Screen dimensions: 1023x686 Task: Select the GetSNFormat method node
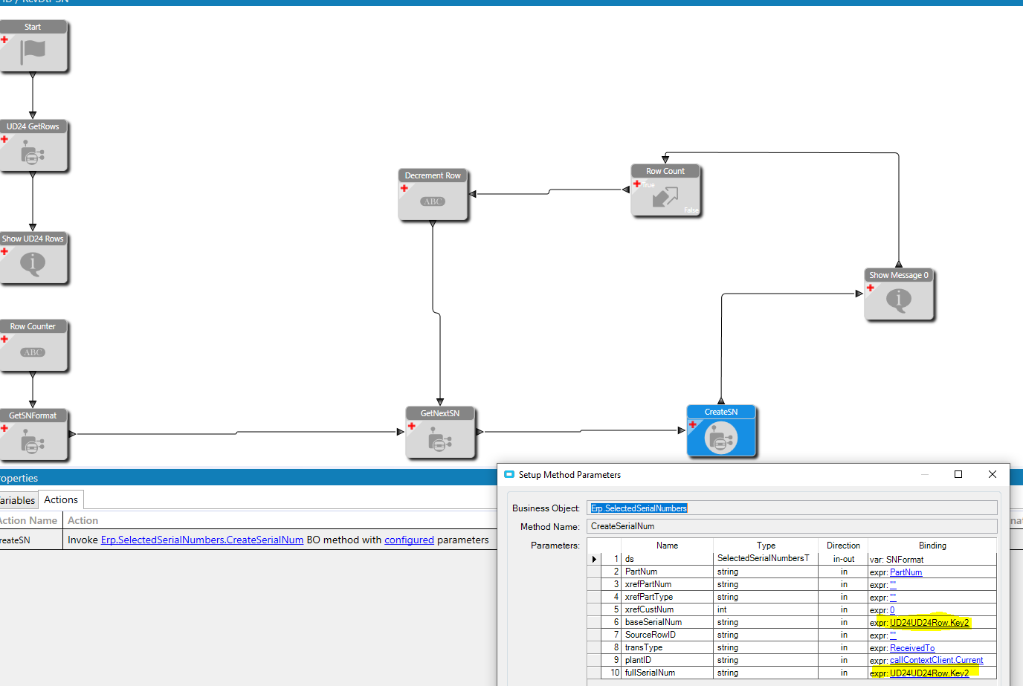tap(33, 435)
